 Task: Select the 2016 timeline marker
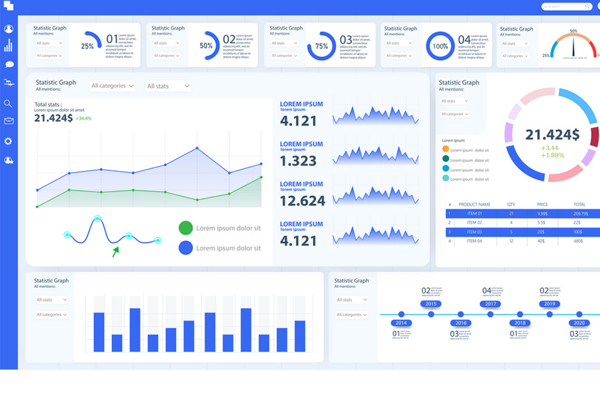tap(461, 323)
